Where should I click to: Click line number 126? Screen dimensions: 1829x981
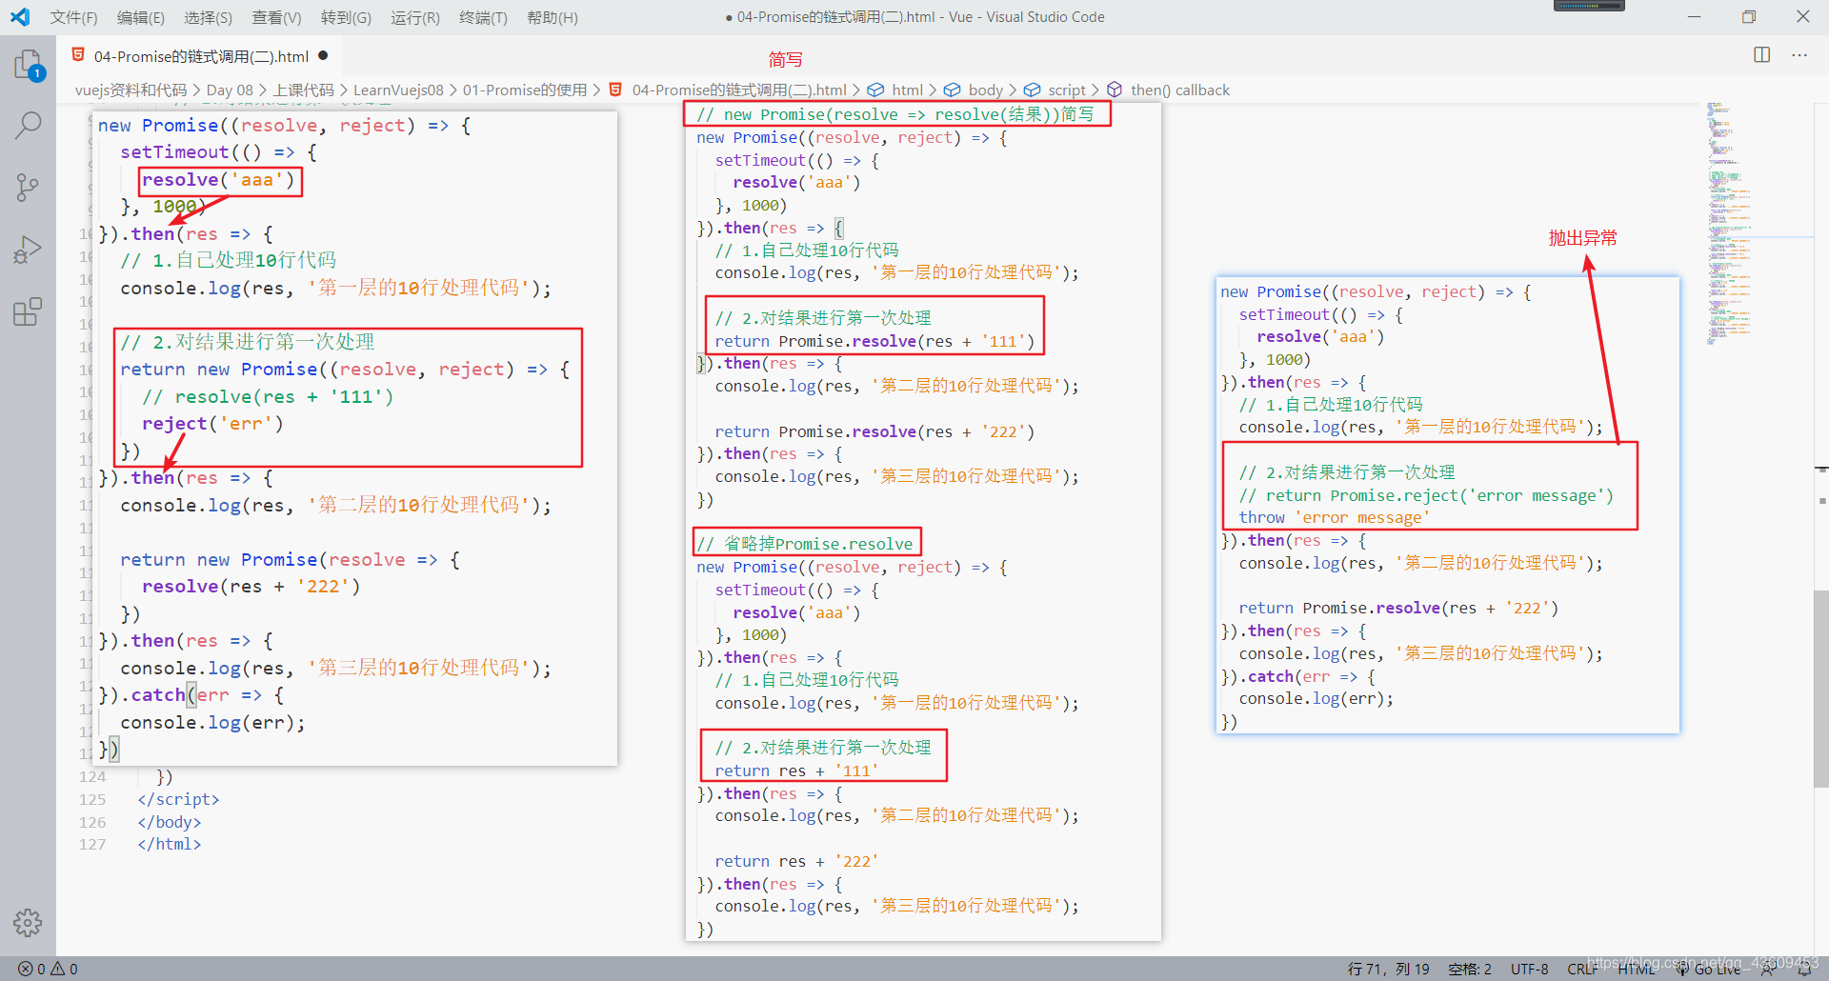92,822
